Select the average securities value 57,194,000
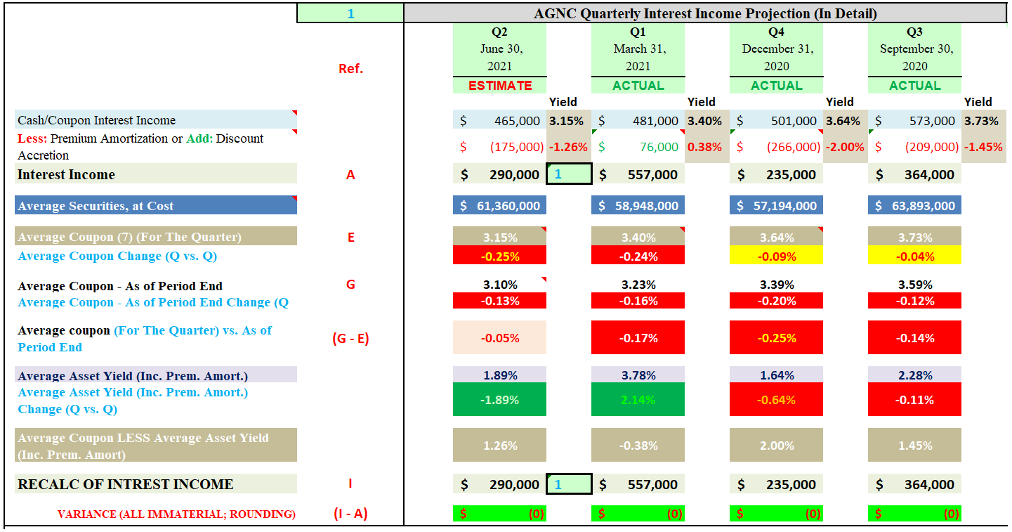The image size is (1012, 532). click(776, 205)
